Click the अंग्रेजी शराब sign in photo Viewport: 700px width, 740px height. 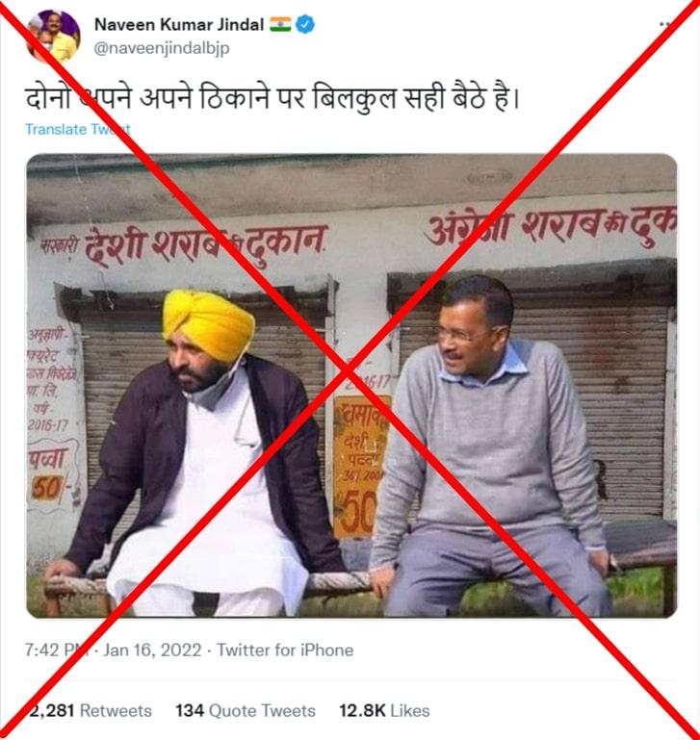click(x=551, y=227)
